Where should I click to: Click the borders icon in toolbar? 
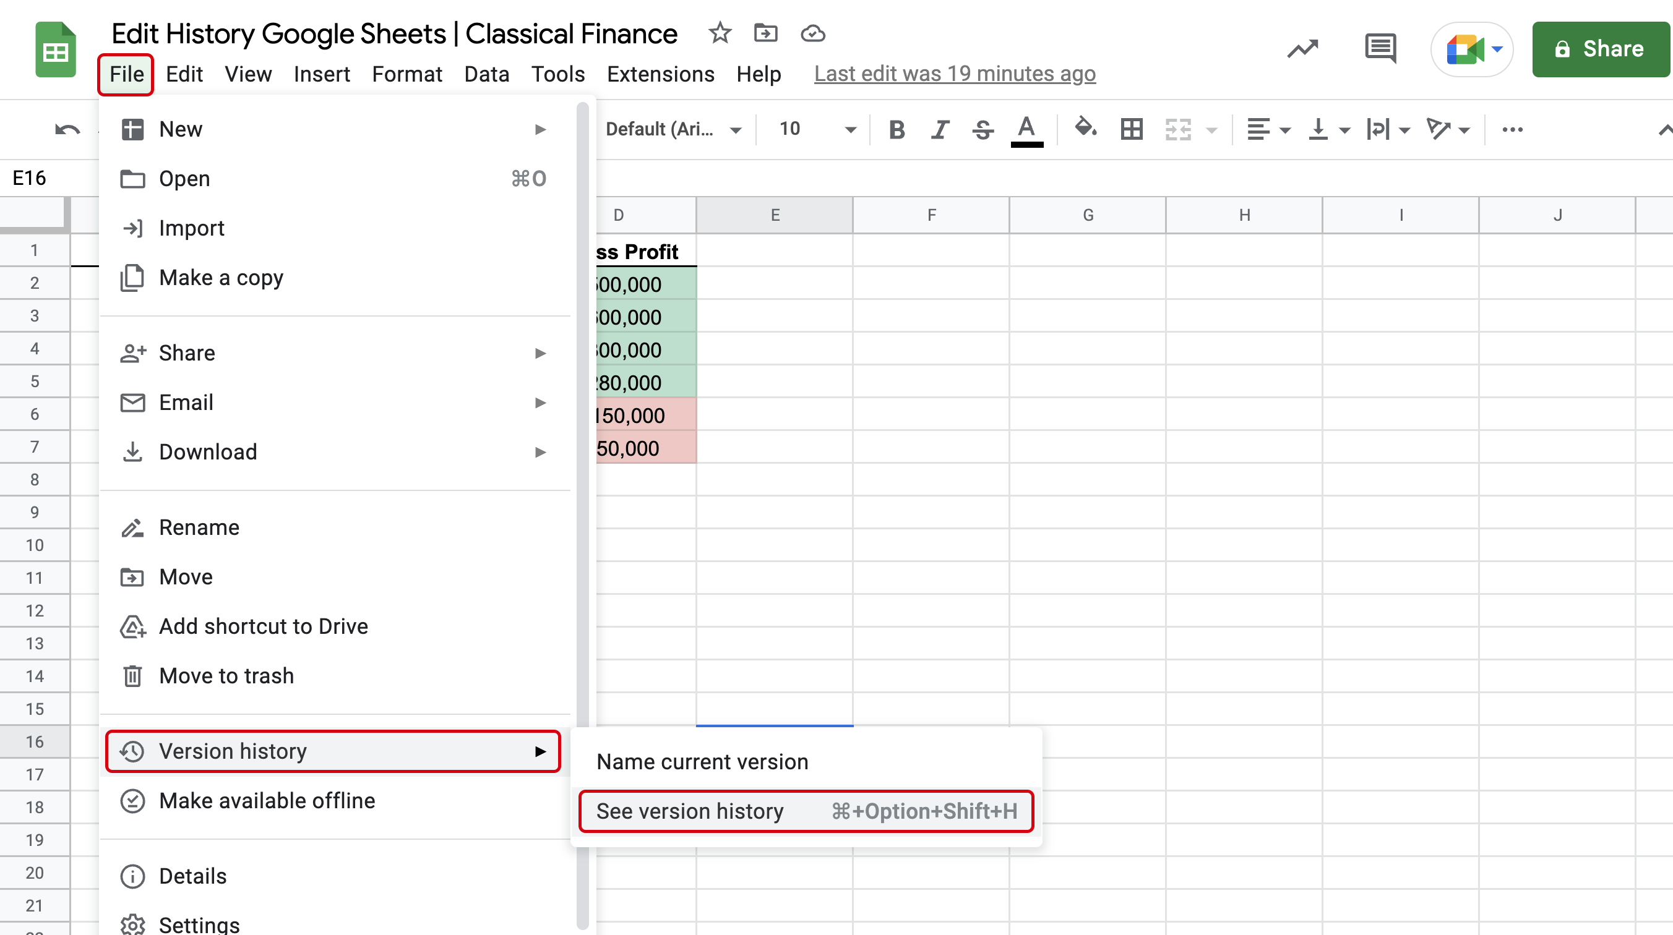tap(1132, 129)
